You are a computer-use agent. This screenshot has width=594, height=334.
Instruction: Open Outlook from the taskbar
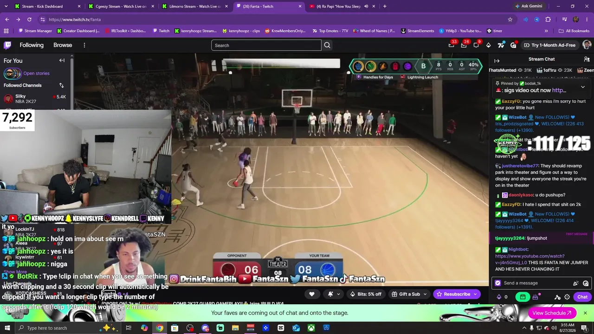pyautogui.click(x=296, y=328)
